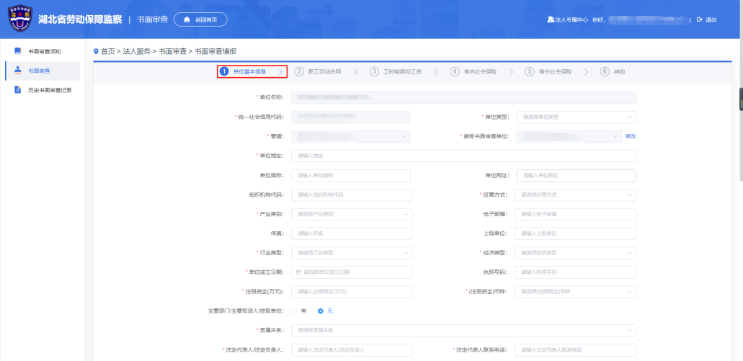The height and width of the screenshot is (361, 743).
Task: Click the 法人专属中心 user icon
Action: (551, 19)
